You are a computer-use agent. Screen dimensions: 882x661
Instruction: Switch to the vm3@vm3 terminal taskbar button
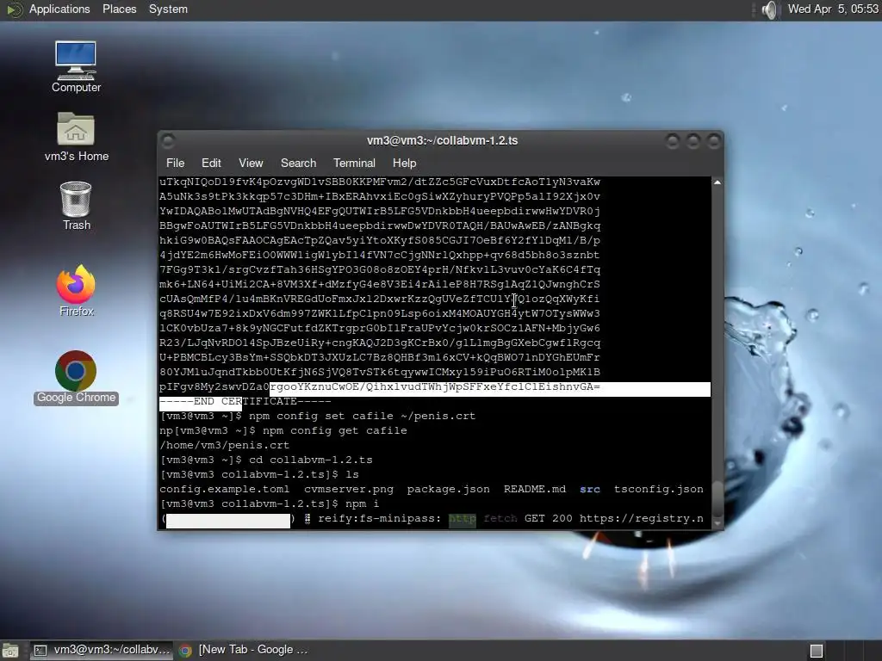click(x=102, y=651)
